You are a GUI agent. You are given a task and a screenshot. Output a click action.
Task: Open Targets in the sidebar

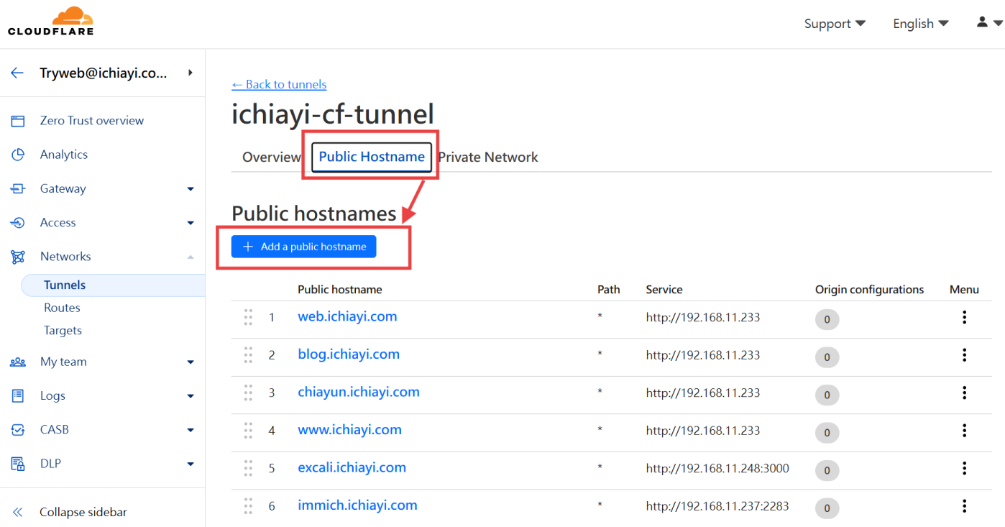63,331
